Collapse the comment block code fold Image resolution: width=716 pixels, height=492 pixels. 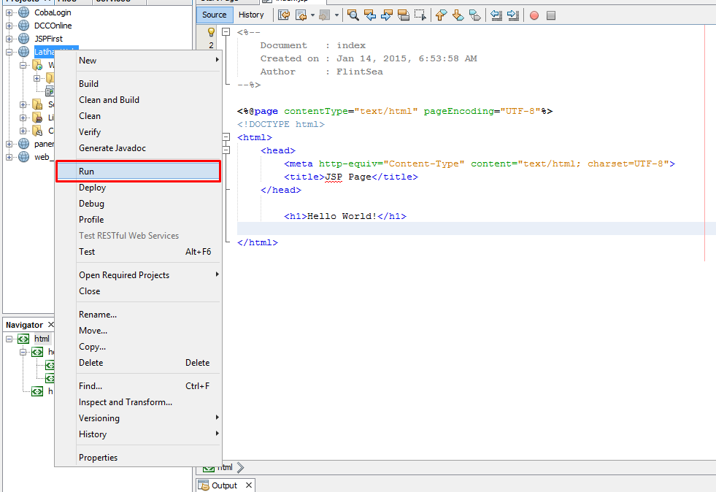pos(226,32)
